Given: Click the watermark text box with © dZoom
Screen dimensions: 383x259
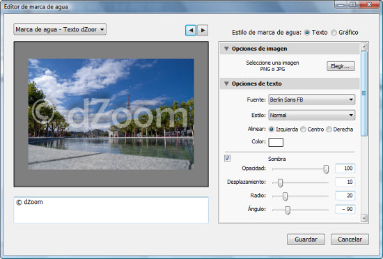Looking at the screenshot, I should pos(111,210).
